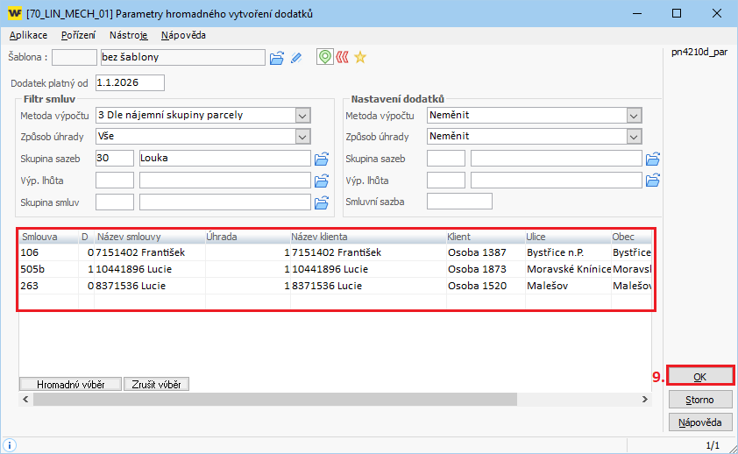Click the yellow star favorites icon

pyautogui.click(x=359, y=58)
